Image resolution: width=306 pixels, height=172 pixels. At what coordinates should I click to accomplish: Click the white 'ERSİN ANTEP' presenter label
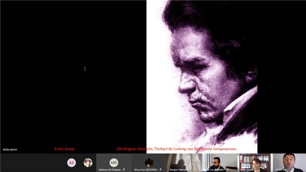(10, 149)
